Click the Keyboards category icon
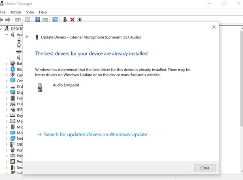The height and width of the screenshot is (180, 243). [13, 115]
